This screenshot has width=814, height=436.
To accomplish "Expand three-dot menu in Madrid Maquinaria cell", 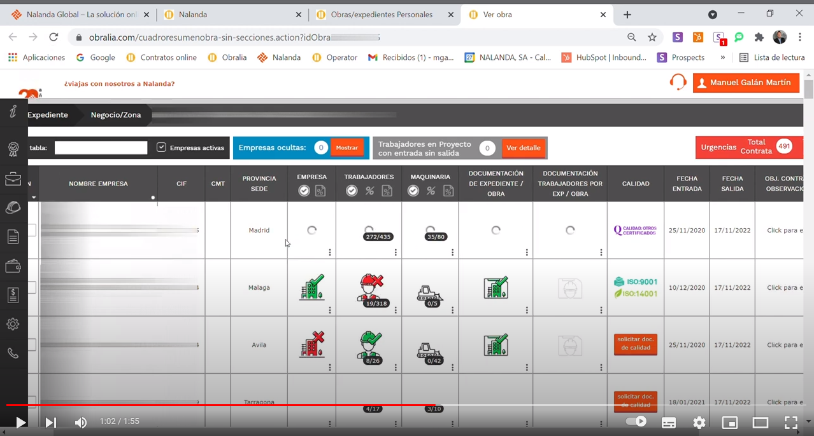I will (x=452, y=252).
